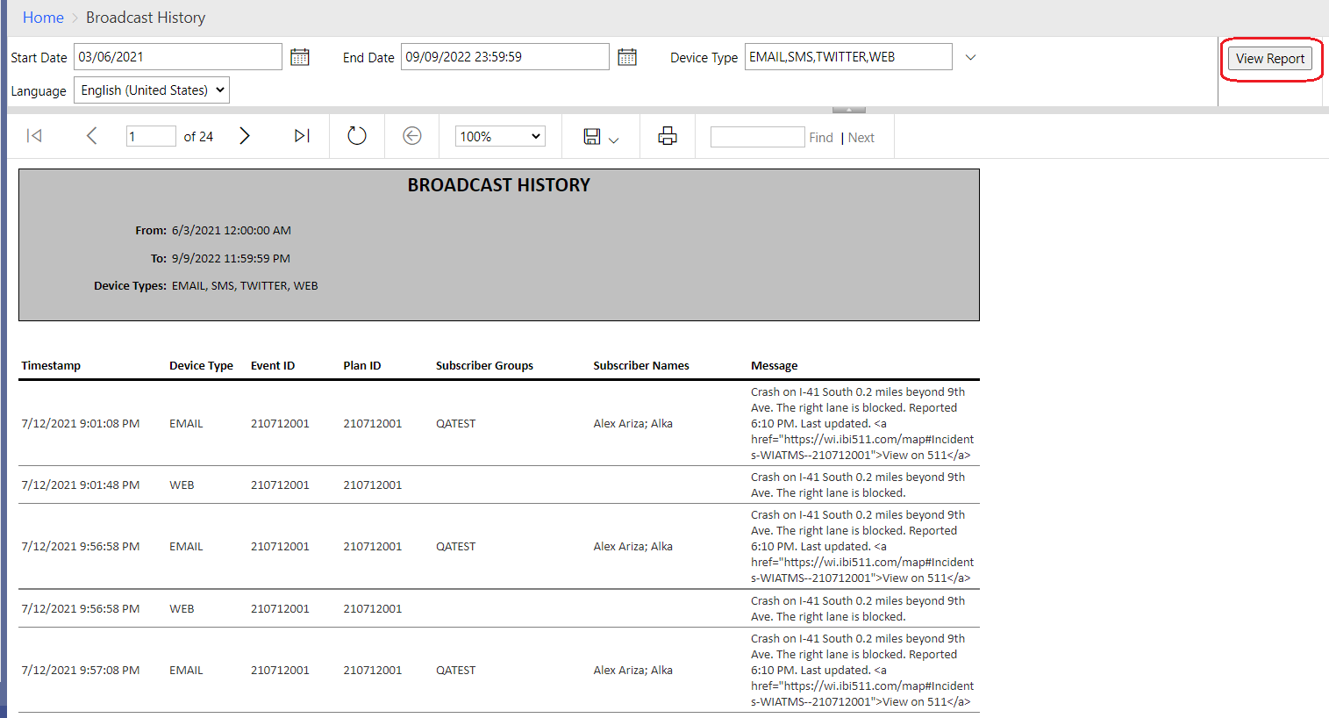
Task: Click timestamp 7/12/2021 9:57:08 PM
Action: (x=81, y=671)
